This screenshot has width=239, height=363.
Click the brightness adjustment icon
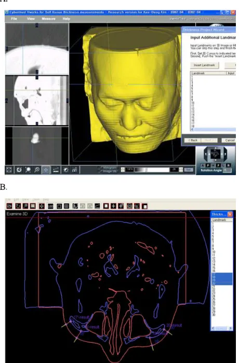coord(65,170)
